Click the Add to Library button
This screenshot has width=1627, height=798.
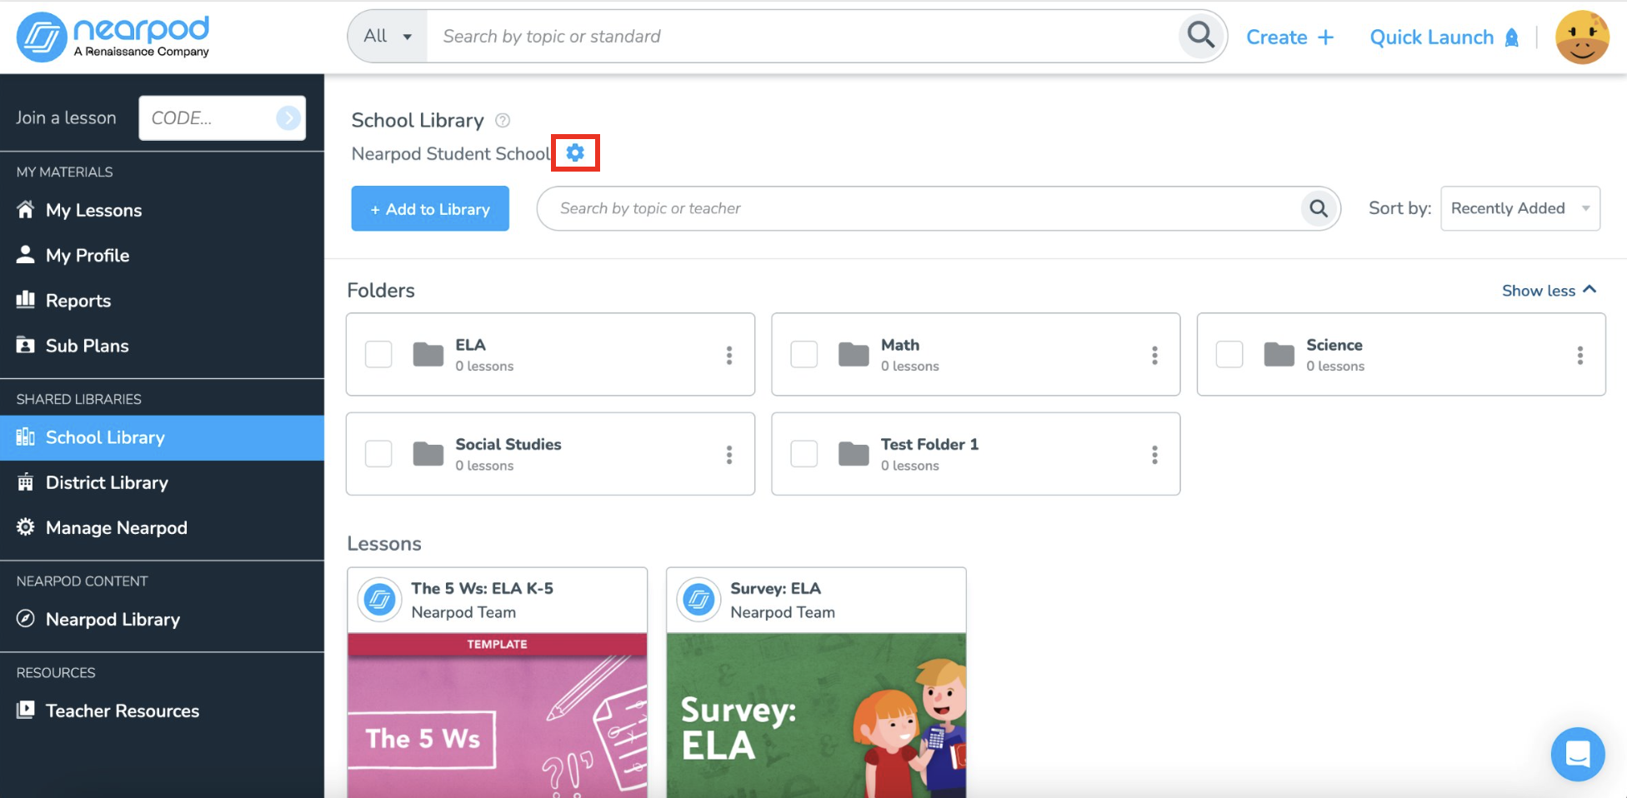click(430, 208)
